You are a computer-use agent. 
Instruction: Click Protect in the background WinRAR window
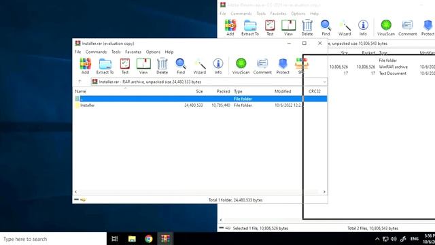coord(428,27)
